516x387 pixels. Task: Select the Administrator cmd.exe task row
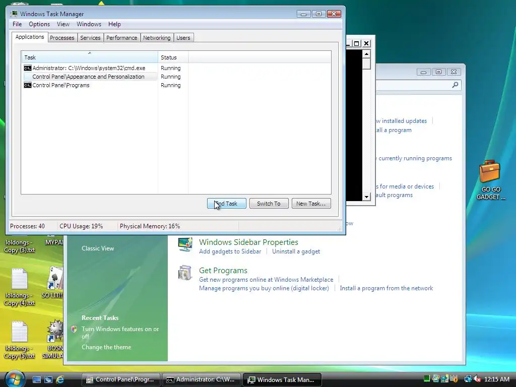(x=90, y=68)
